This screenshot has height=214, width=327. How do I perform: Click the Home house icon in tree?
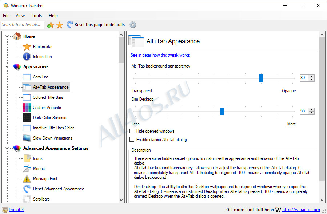click(17, 36)
